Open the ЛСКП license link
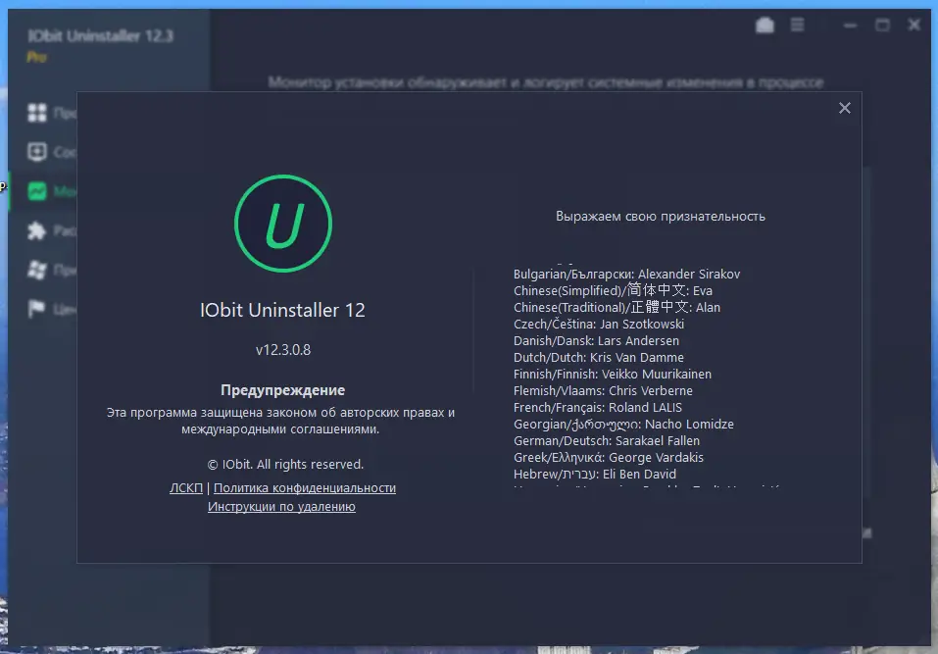The height and width of the screenshot is (654, 938). (x=186, y=487)
